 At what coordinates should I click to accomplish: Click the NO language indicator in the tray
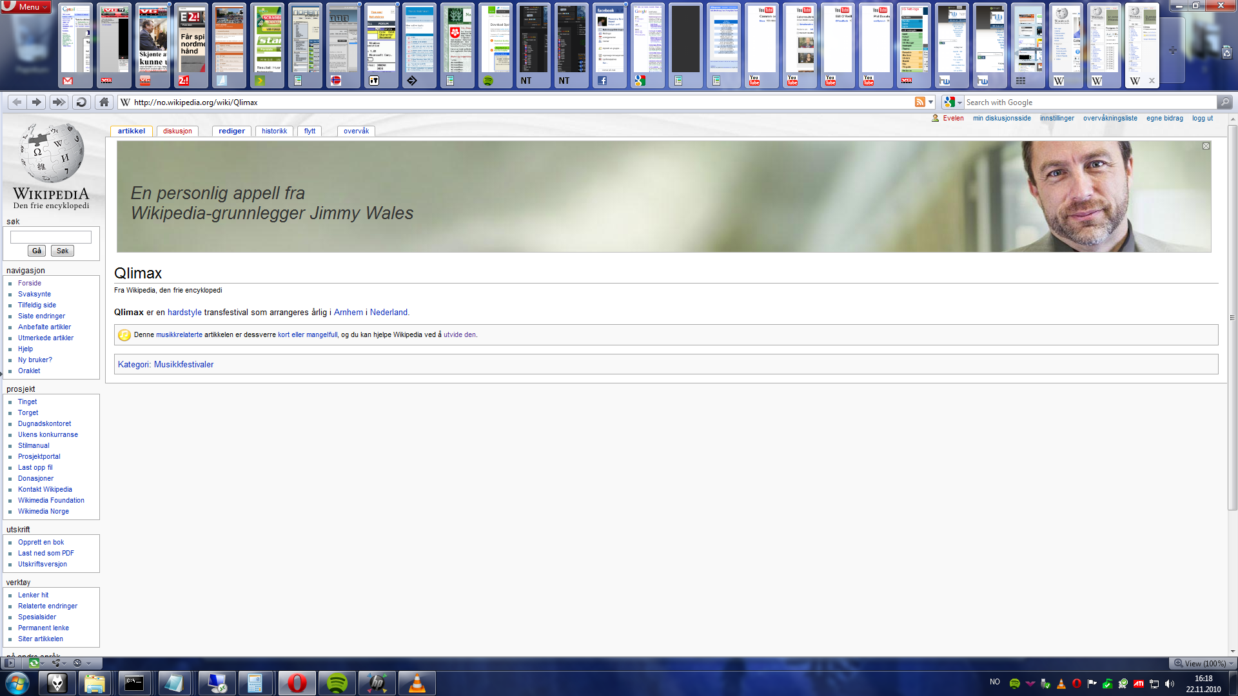point(995,682)
